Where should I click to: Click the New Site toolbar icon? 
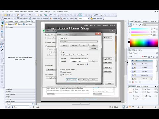pyautogui.click(x=2, y=15)
